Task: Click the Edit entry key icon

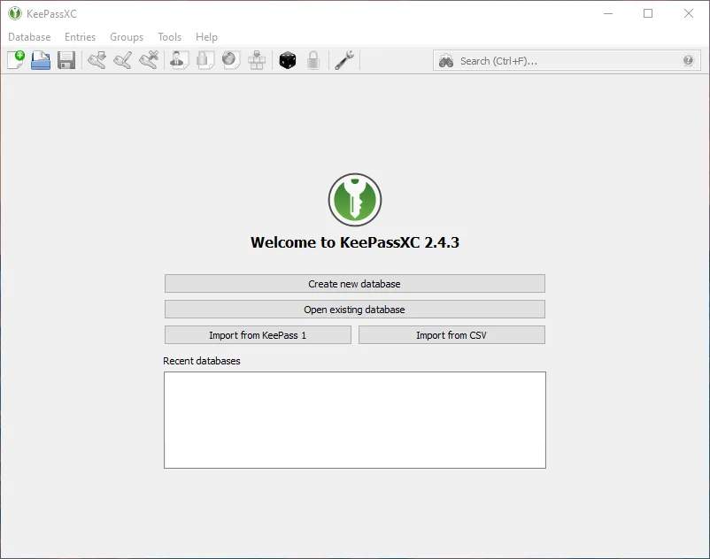Action: click(x=123, y=60)
